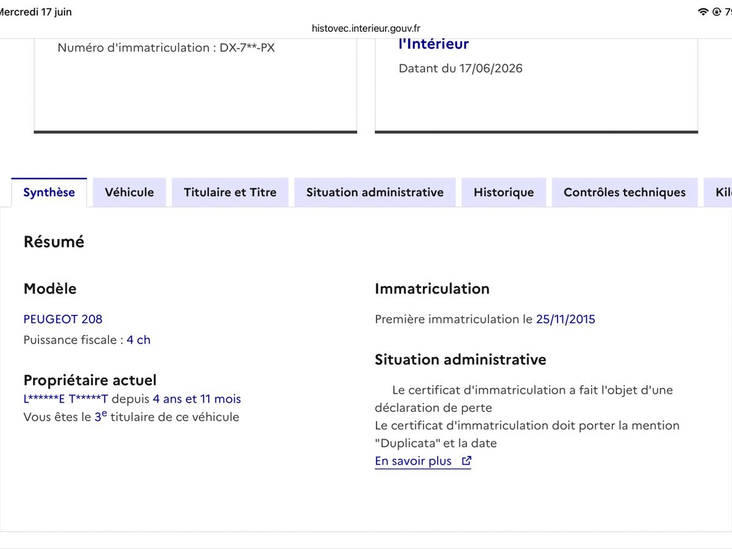Click the 4 ch fiscal power value
Screen dimensions: 732x549
coord(138,340)
